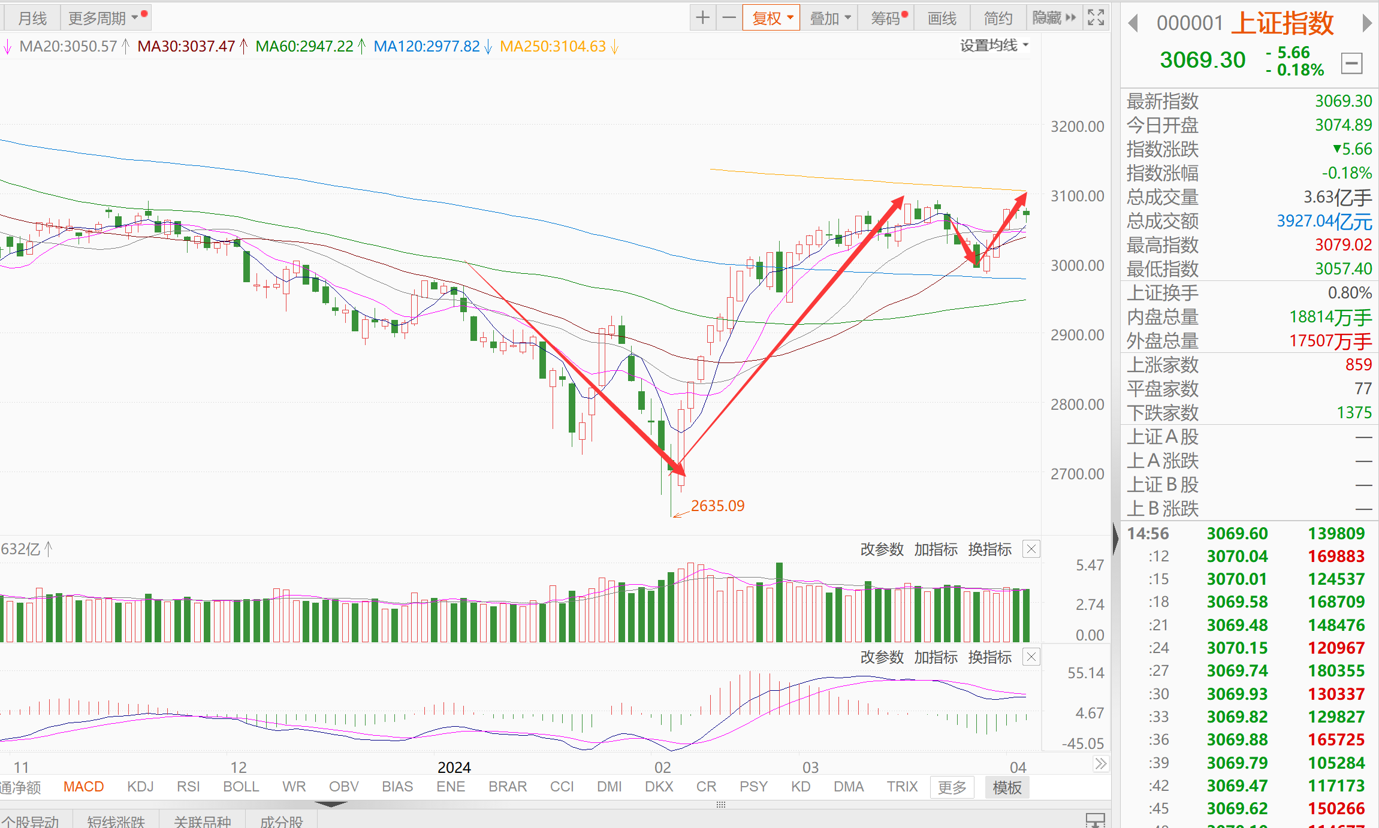The image size is (1379, 828).
Task: Click the zoom-out minus chart button
Action: pyautogui.click(x=729, y=18)
